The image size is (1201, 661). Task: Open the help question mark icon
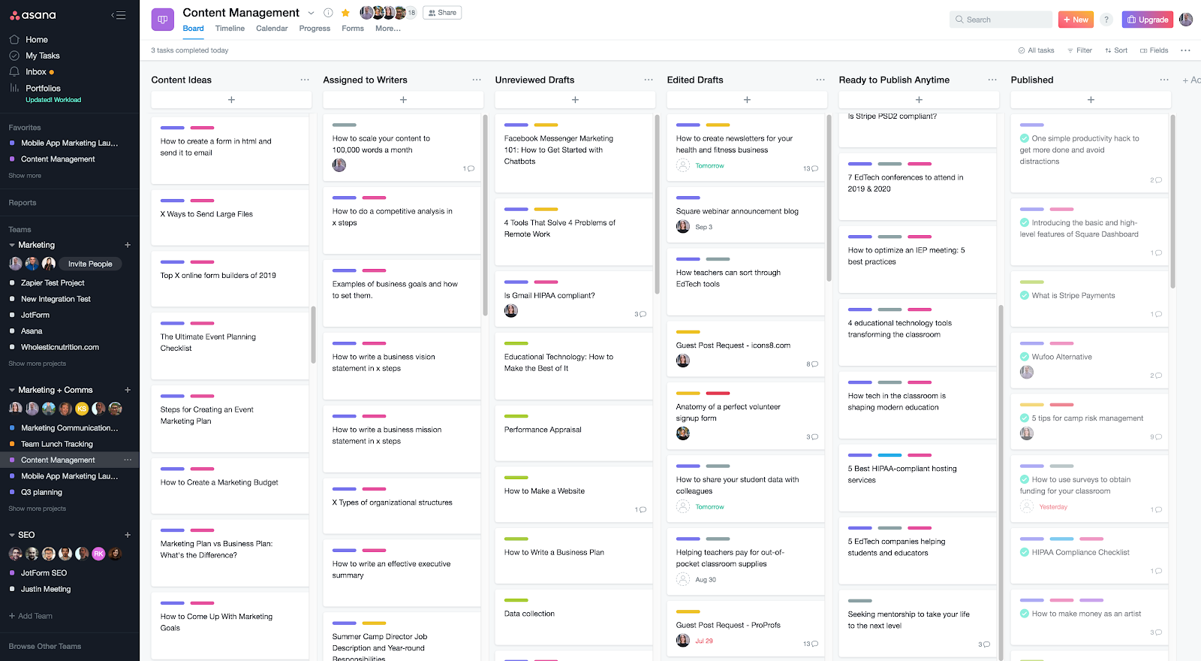[x=1106, y=20]
